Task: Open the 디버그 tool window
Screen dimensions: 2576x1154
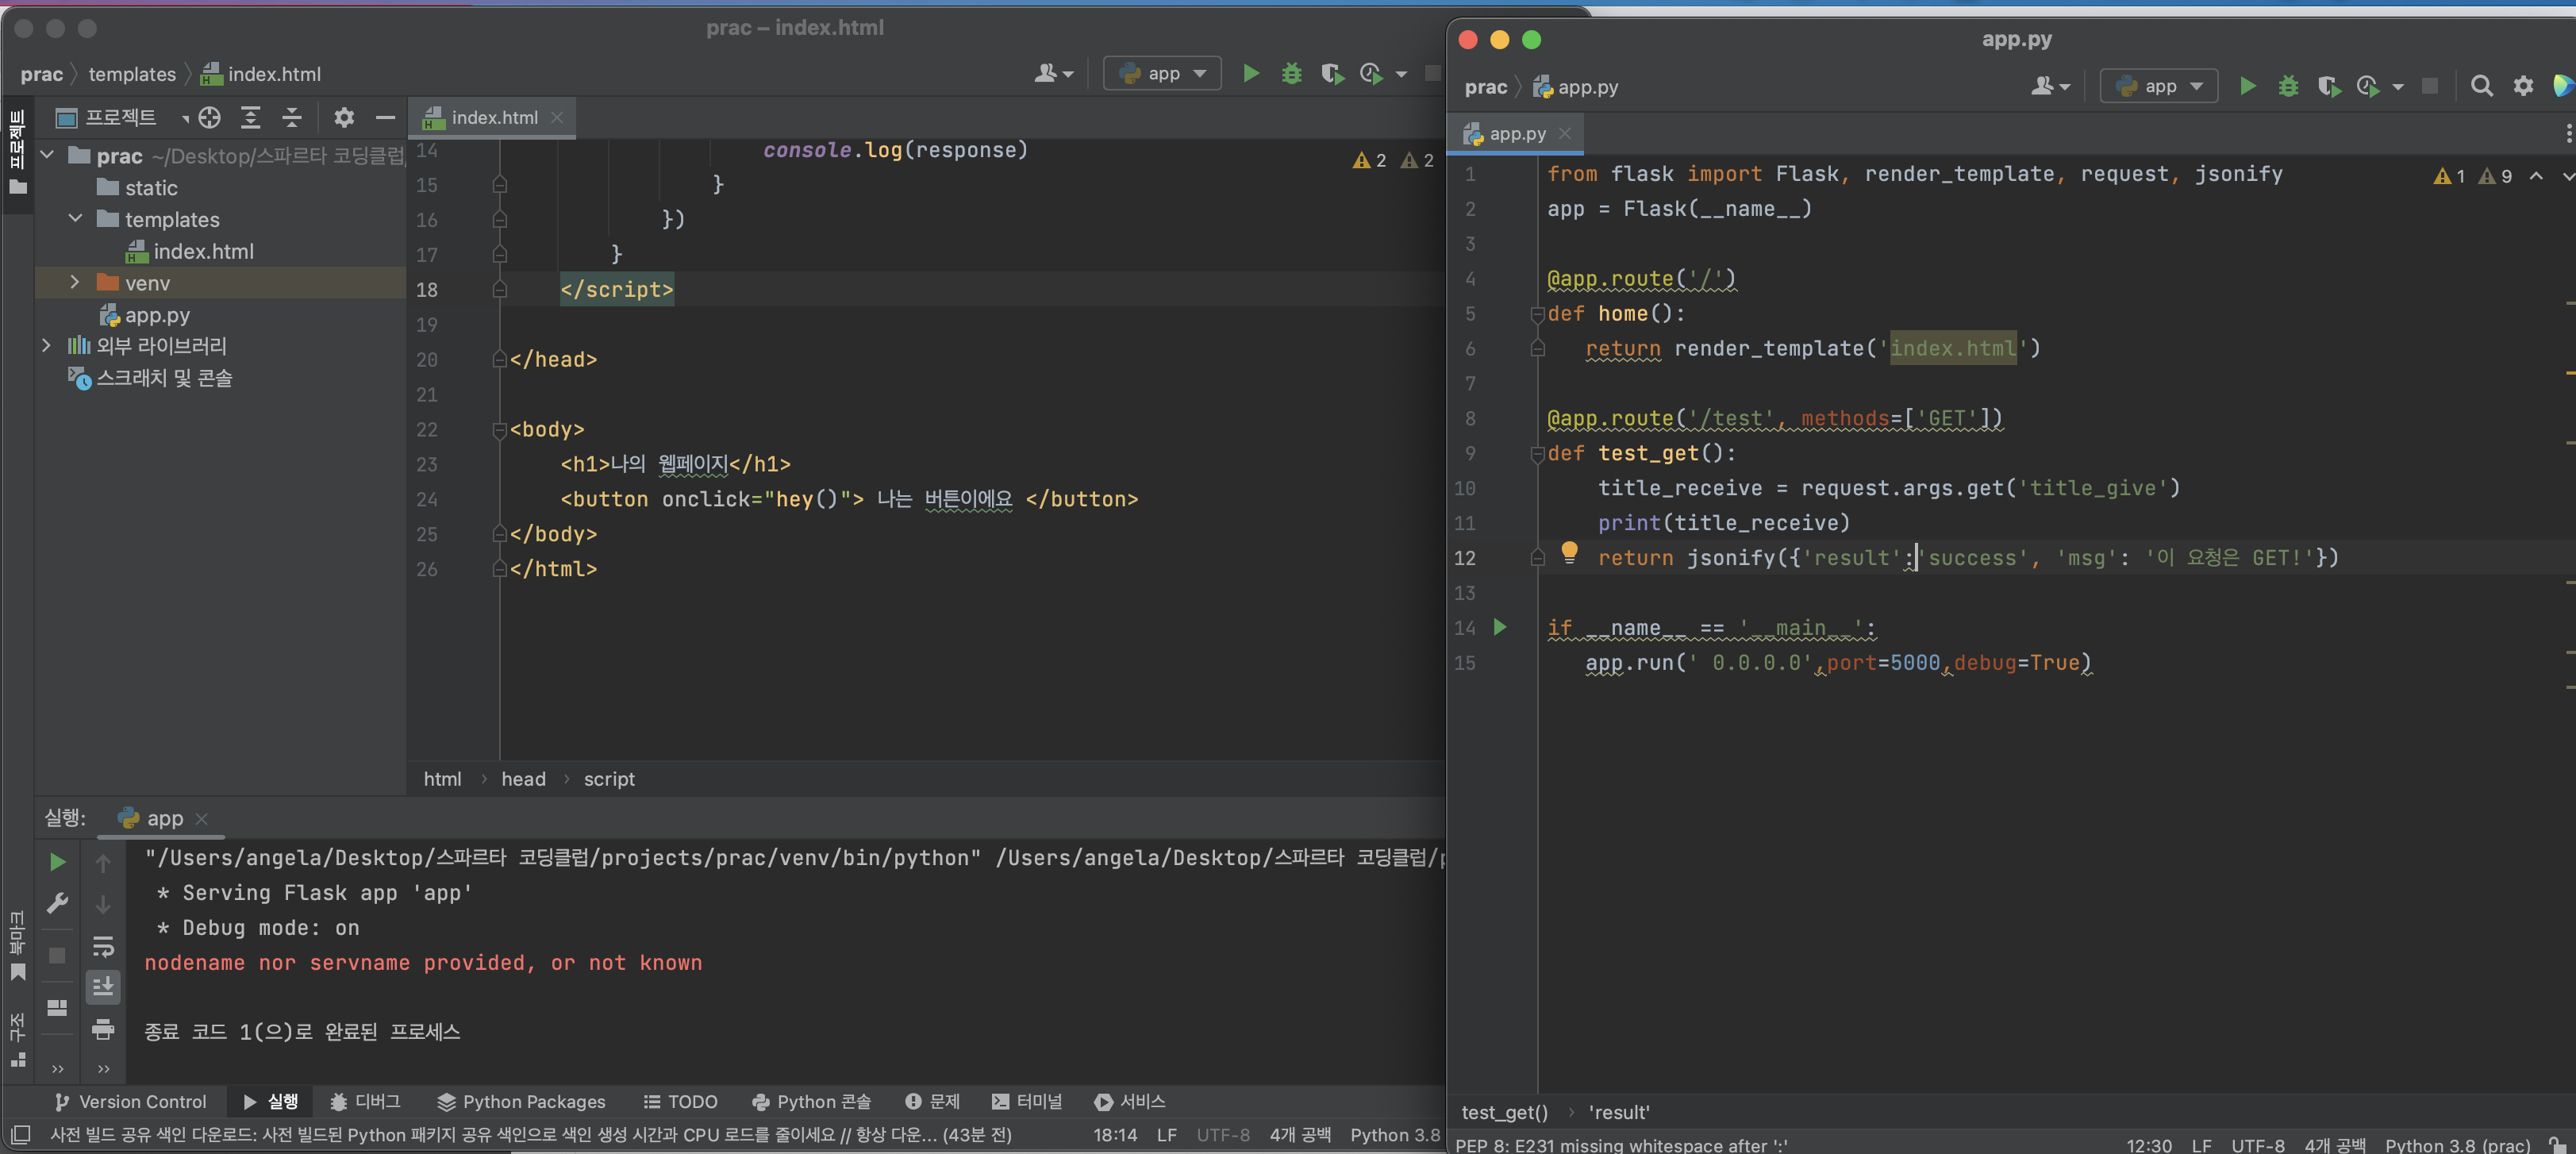Action: pyautogui.click(x=365, y=1101)
